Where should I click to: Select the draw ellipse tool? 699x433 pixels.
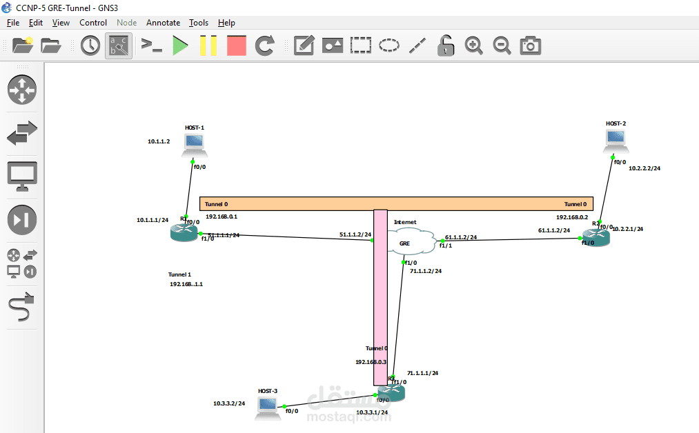click(x=389, y=46)
